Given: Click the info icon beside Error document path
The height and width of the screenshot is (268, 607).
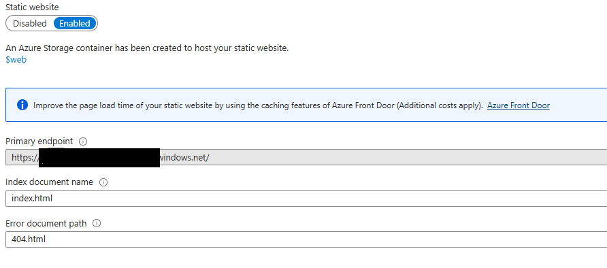Looking at the screenshot, I should (97, 223).
